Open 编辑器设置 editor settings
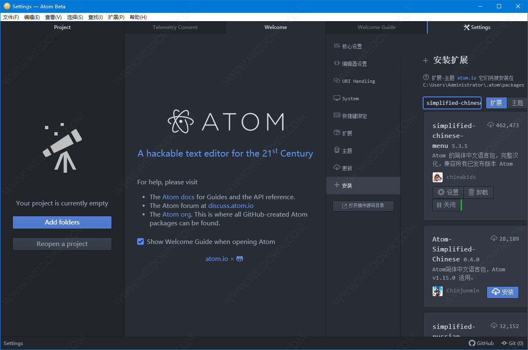Viewport: 528px width, 350px height. click(363, 64)
